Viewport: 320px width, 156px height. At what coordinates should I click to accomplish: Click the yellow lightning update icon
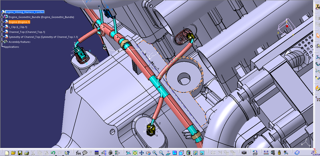tap(318, 88)
